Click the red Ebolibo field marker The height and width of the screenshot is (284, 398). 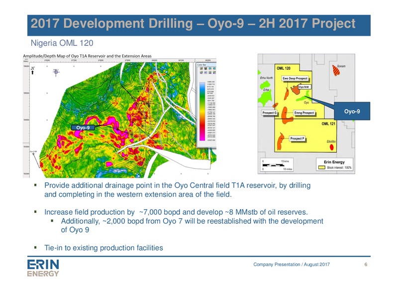pos(331,147)
